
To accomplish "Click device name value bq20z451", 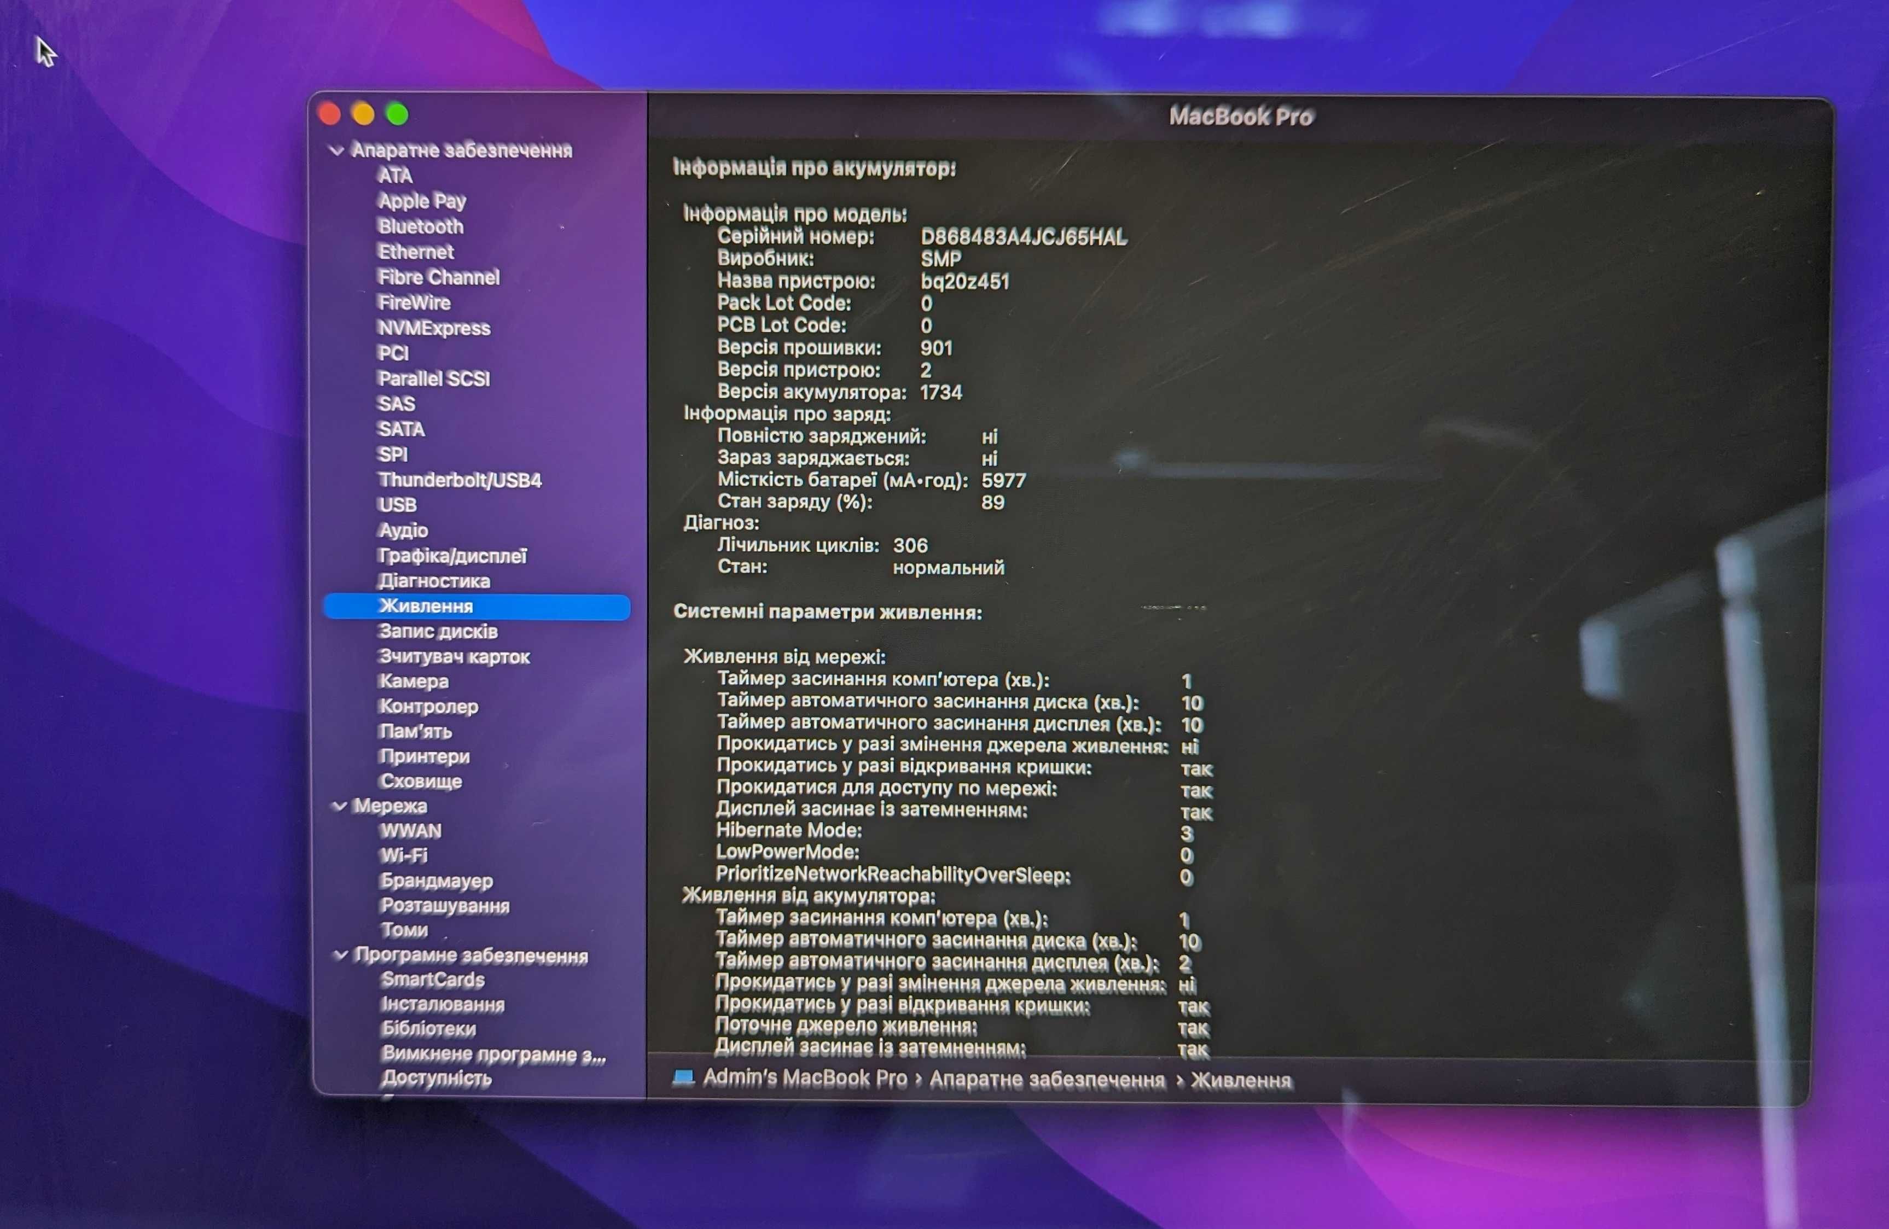I will [x=964, y=282].
